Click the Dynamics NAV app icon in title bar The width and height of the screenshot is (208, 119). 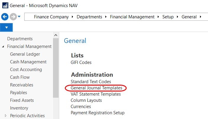[x=4, y=6]
